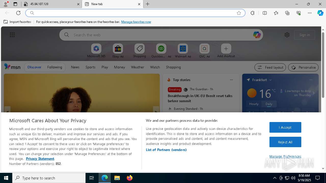Image resolution: width=326 pixels, height=183 pixels.
Task: Click the Reject All button
Action: [x=285, y=142]
